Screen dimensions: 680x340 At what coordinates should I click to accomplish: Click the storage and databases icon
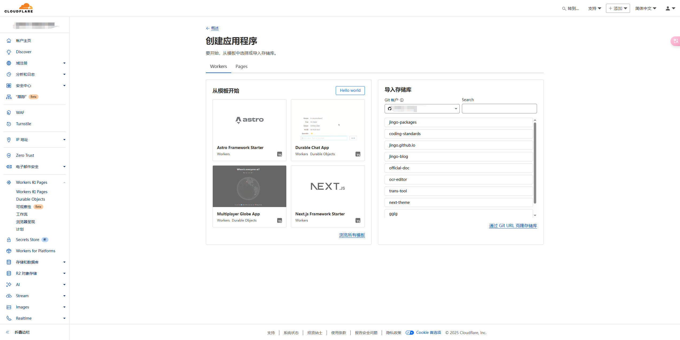pyautogui.click(x=9, y=262)
